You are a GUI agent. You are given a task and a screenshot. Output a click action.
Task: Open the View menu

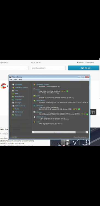click(x=15, y=79)
